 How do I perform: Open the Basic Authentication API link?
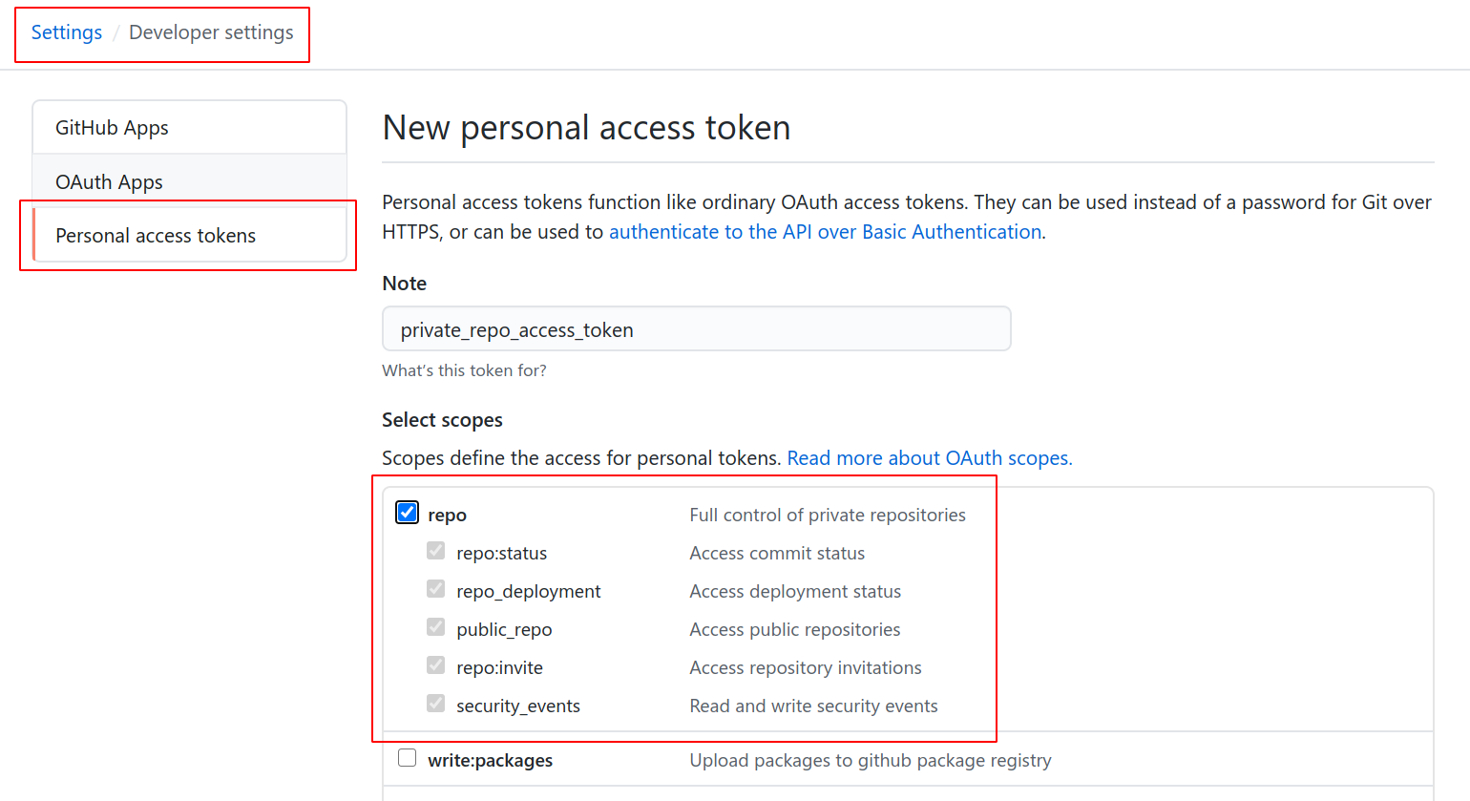pos(825,232)
